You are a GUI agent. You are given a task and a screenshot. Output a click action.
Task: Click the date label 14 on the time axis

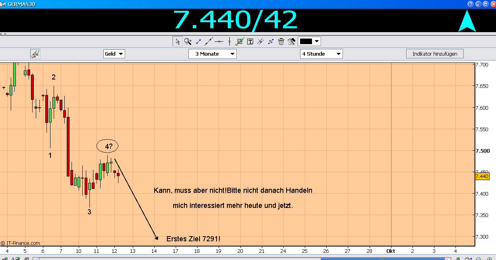154,251
